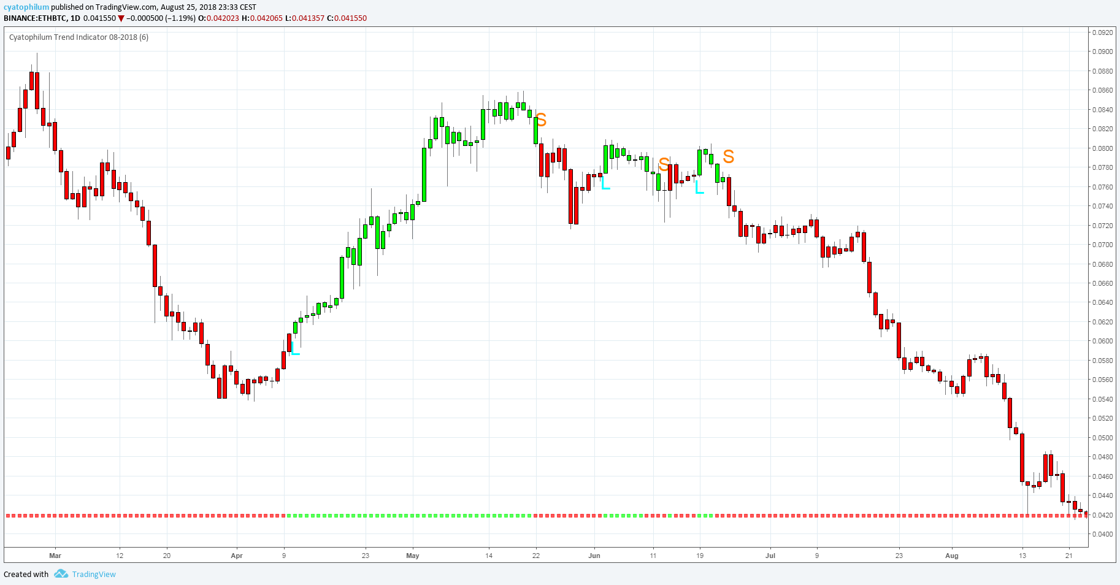Click the tall green candle in early May
The height and width of the screenshot is (585, 1120).
[x=424, y=174]
